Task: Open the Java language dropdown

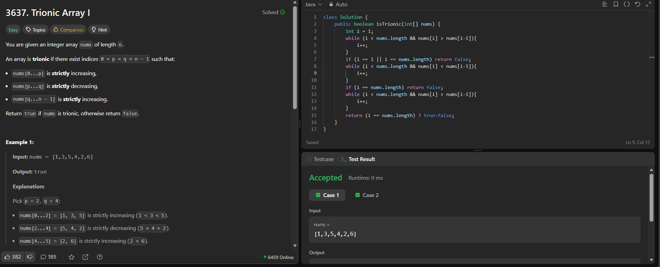Action: 312,4
